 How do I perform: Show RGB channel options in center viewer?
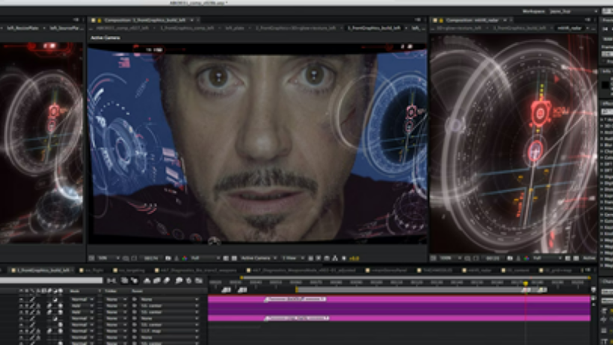point(184,258)
